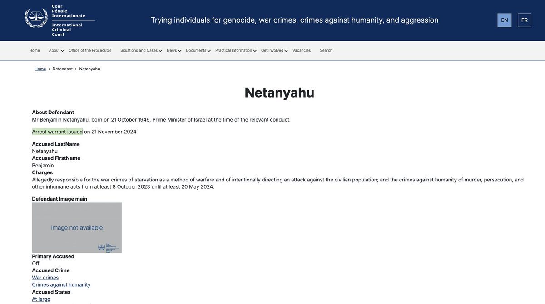Click the Defendant breadcrumb
Image resolution: width=545 pixels, height=304 pixels.
[63, 69]
